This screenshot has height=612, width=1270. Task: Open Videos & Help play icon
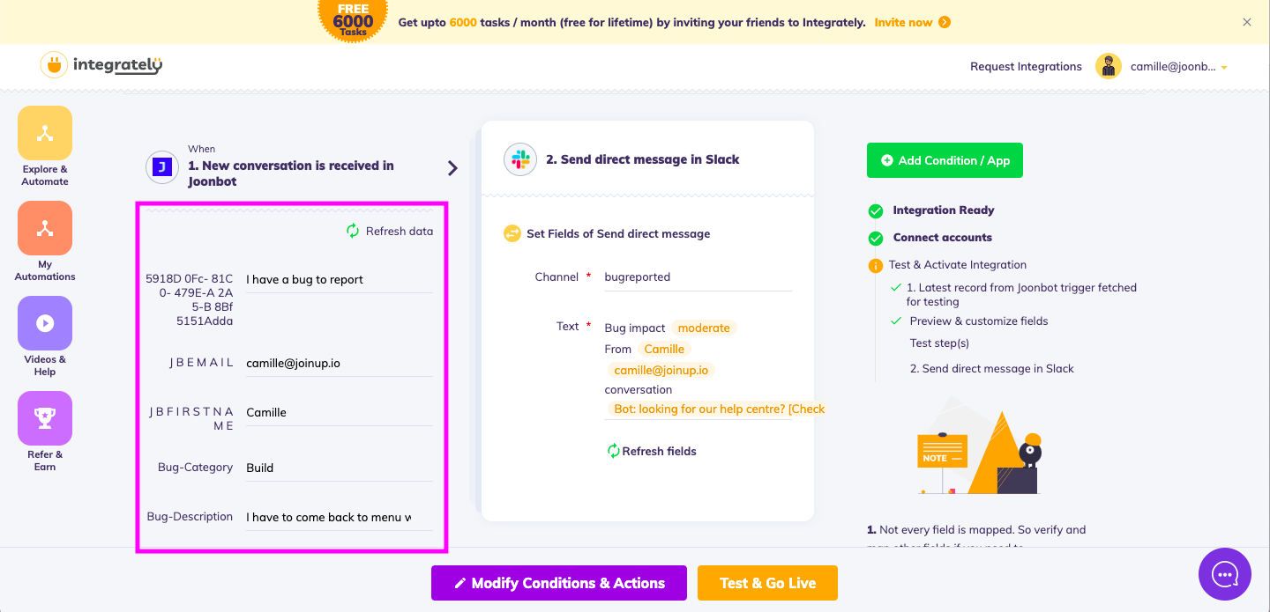44,323
